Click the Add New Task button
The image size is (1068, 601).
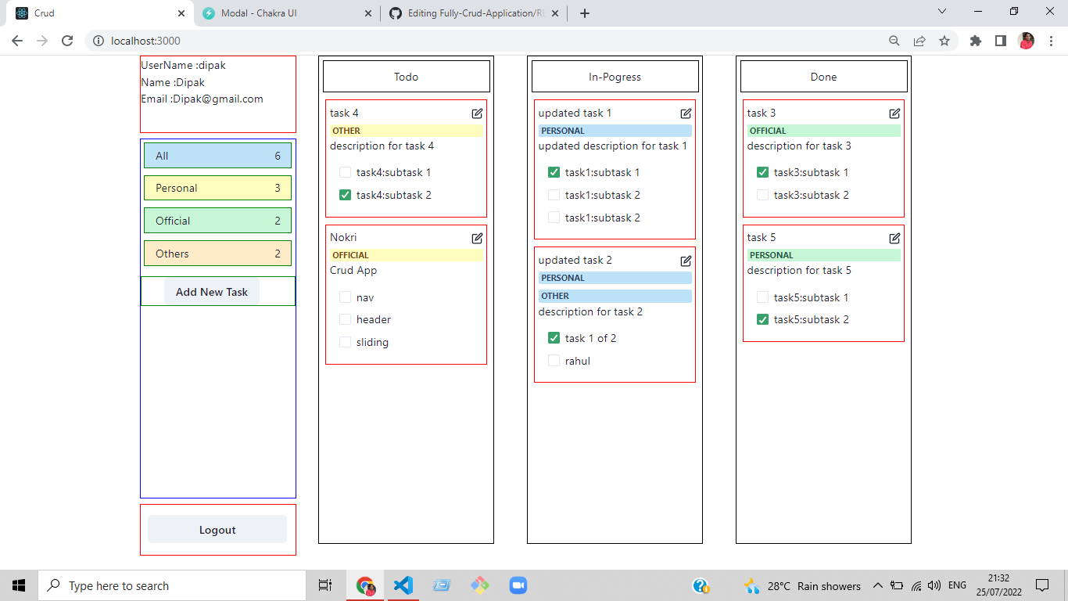(x=211, y=291)
